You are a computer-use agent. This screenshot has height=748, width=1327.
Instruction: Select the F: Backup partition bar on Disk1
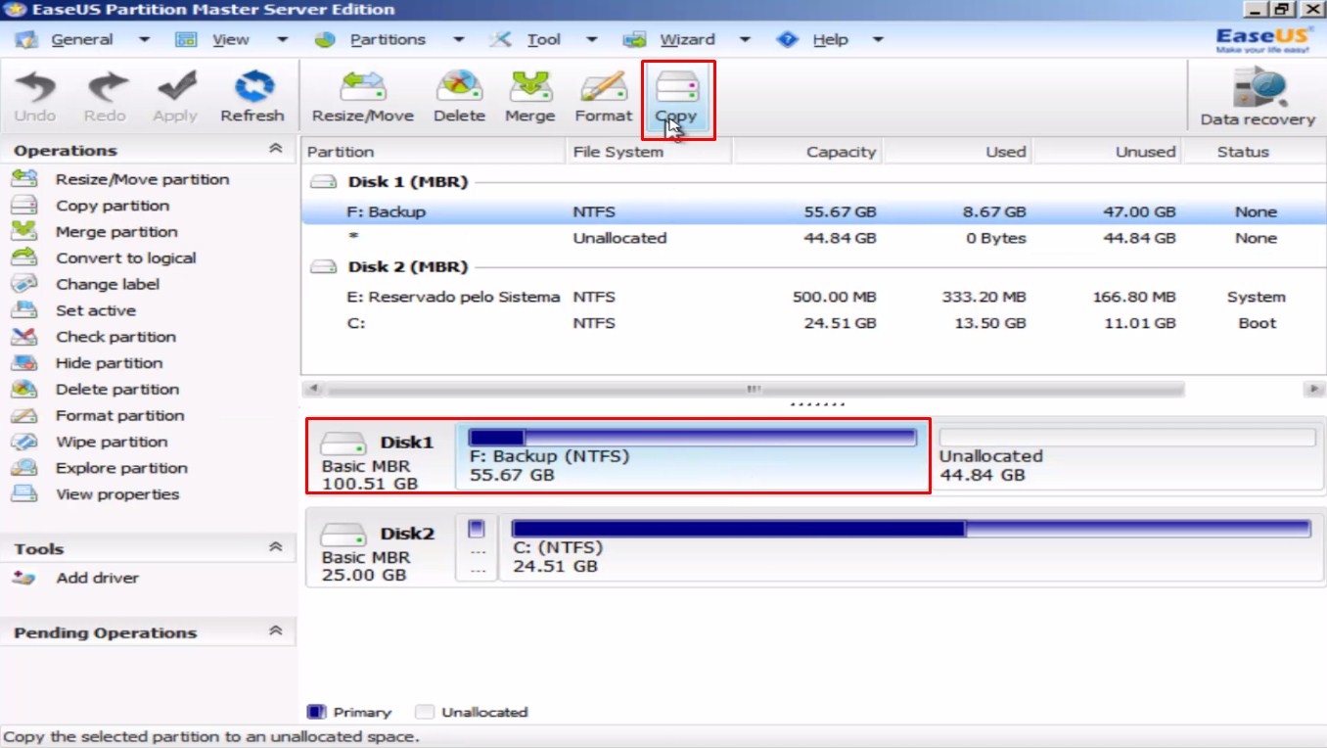[693, 456]
